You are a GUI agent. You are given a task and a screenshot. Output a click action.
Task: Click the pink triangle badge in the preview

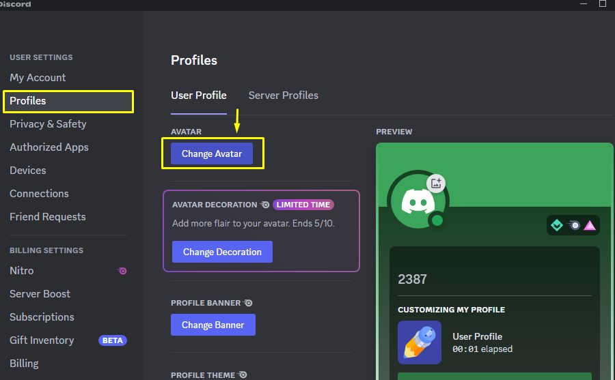pos(590,225)
